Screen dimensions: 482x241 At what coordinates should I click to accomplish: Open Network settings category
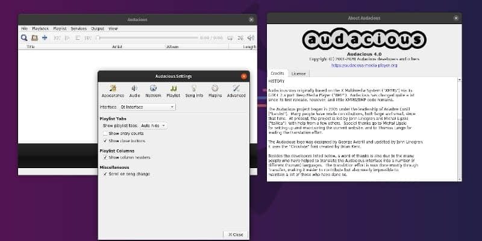point(153,92)
